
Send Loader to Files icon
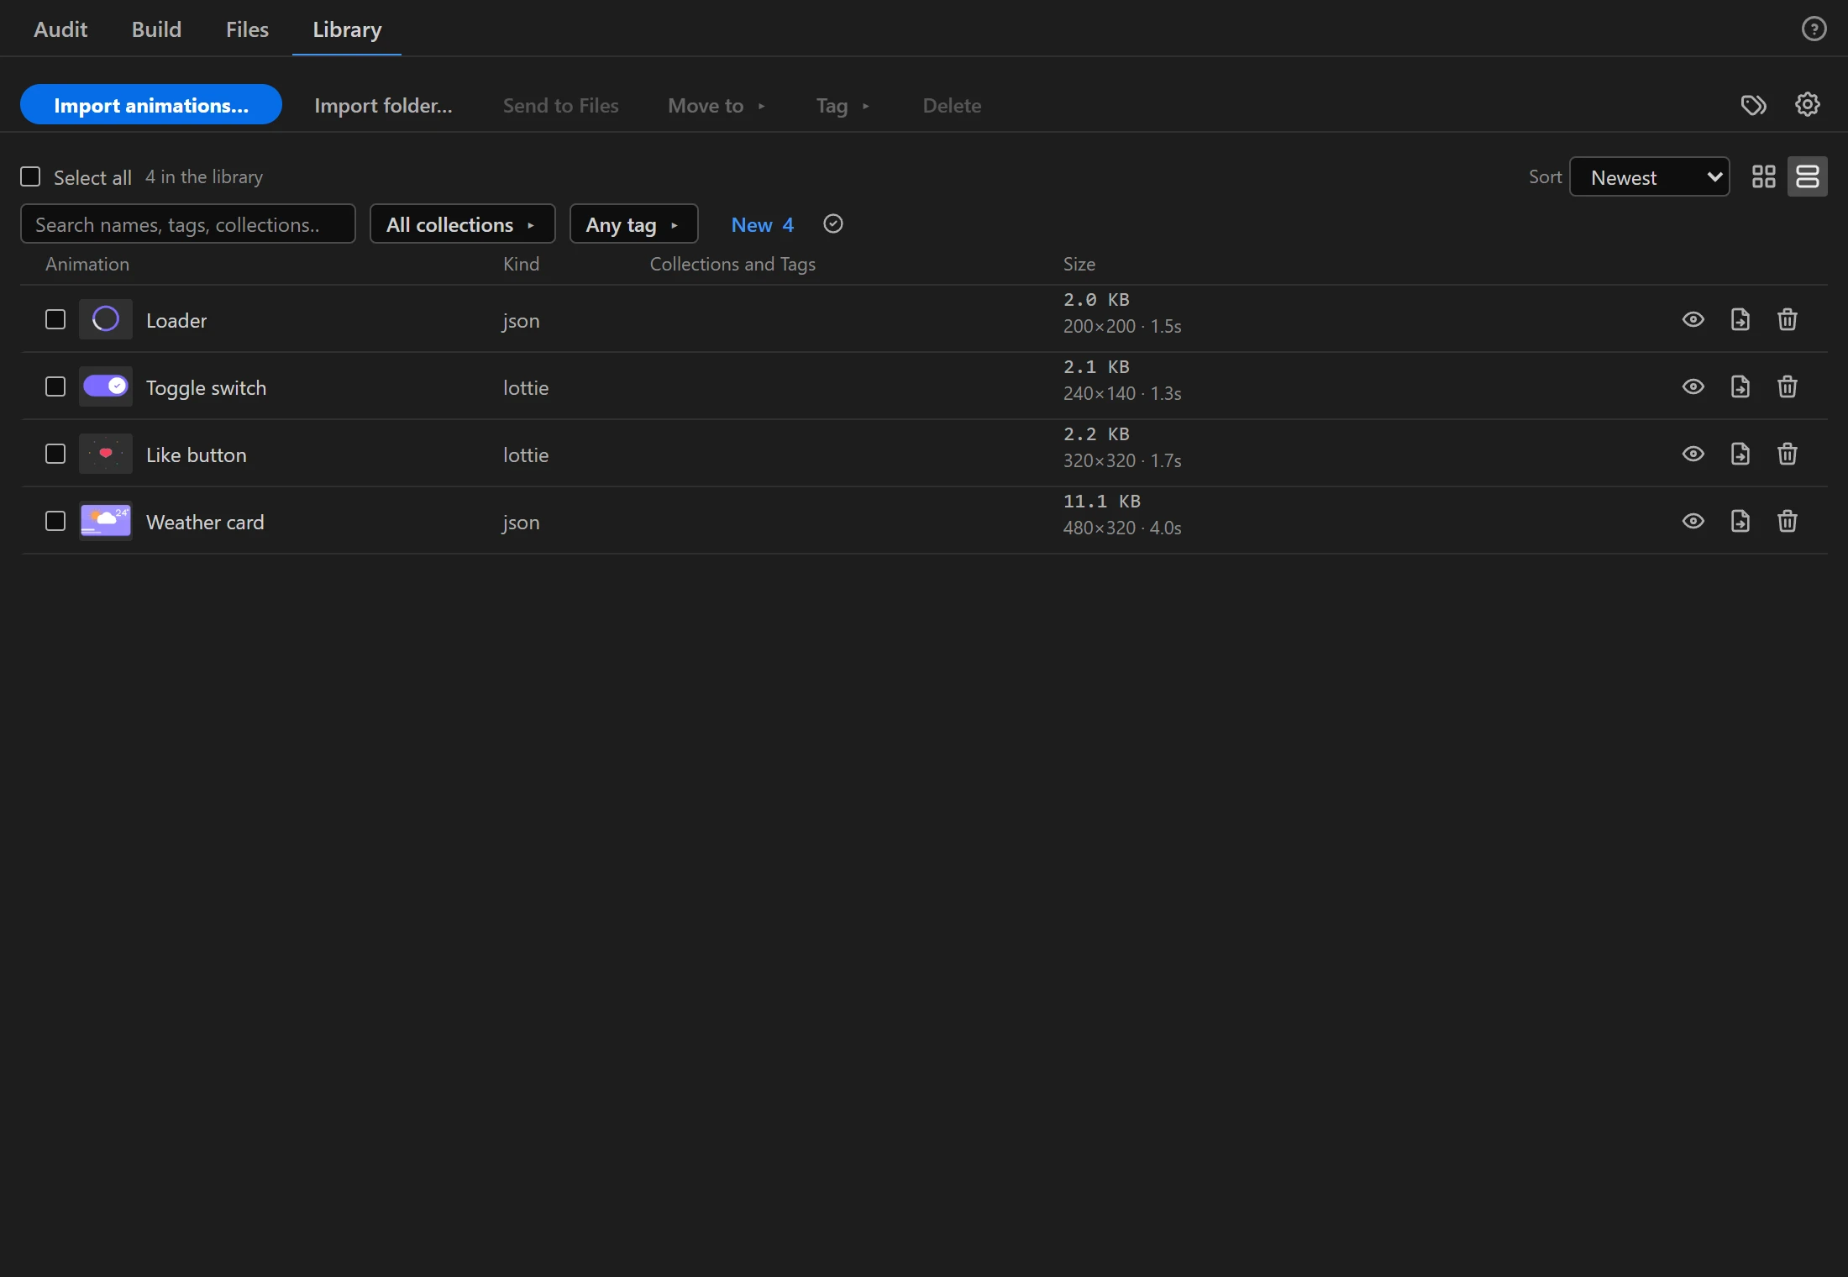point(1740,319)
